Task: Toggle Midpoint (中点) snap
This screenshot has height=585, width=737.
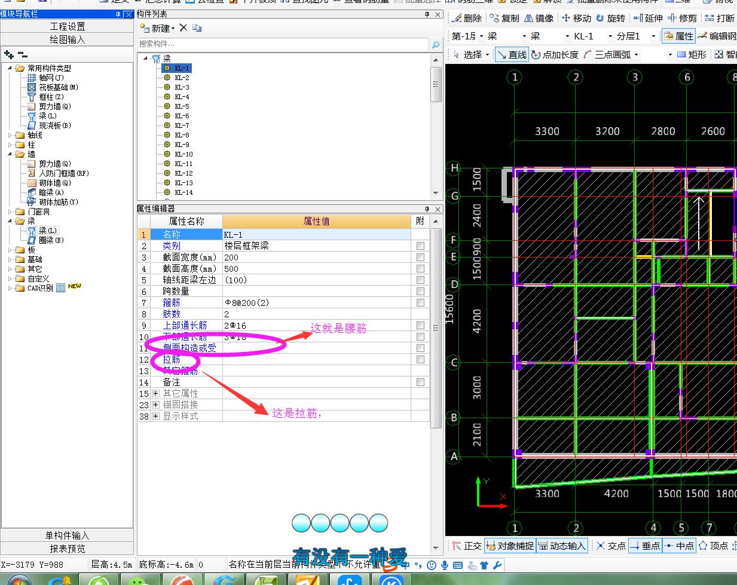Action: [679, 546]
